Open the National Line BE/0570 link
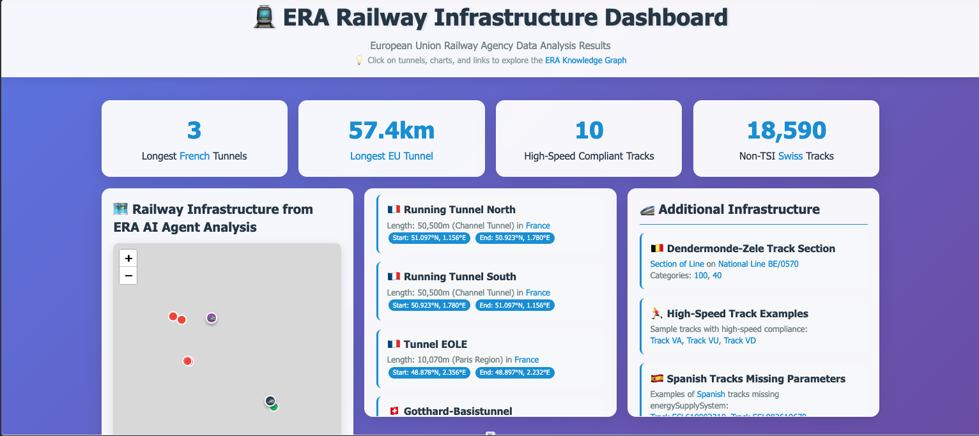The image size is (979, 436). point(759,264)
